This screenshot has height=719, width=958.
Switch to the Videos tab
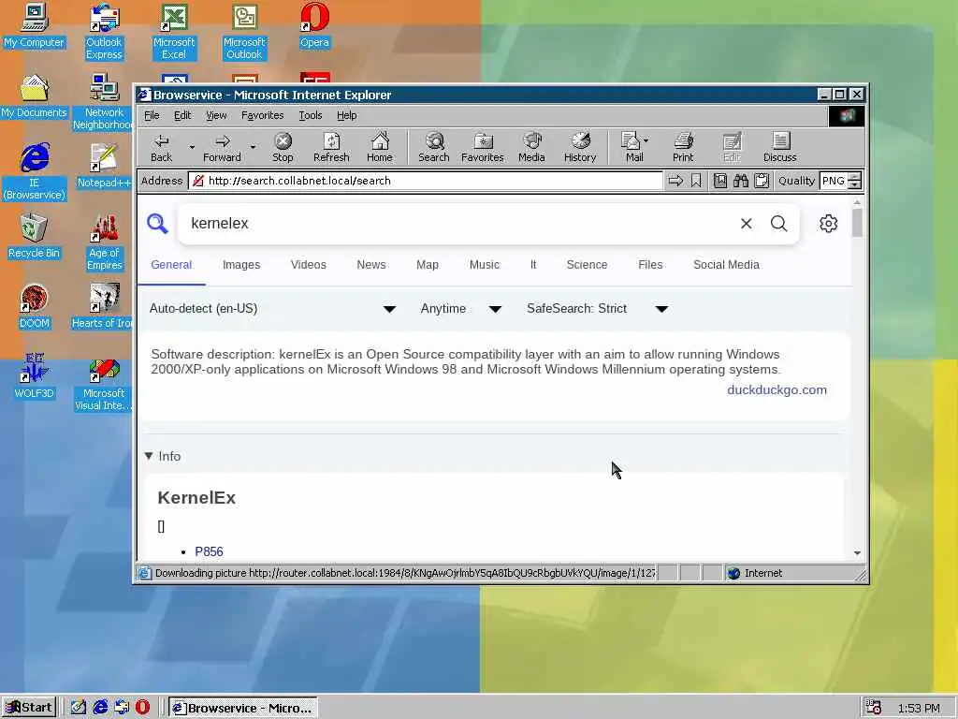(x=308, y=265)
